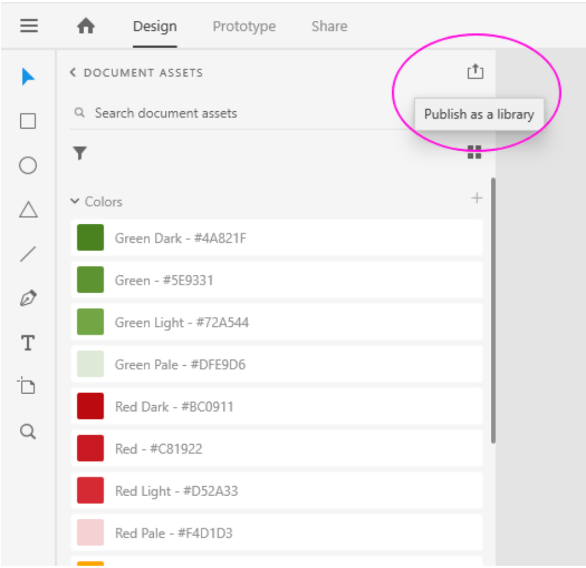Select the Rectangle tool
The image size is (586, 568).
(x=28, y=121)
